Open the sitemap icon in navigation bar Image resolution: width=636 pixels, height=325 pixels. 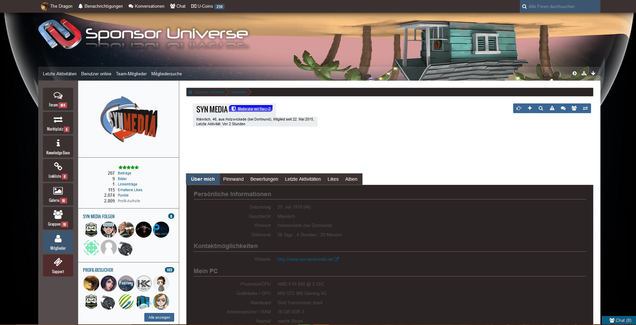[x=584, y=73]
